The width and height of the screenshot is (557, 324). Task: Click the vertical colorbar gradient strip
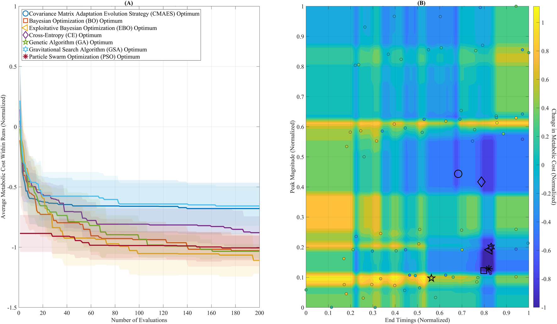click(x=537, y=157)
